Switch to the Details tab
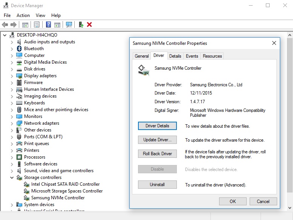Viewport: 293px width, 220px height. (175, 56)
